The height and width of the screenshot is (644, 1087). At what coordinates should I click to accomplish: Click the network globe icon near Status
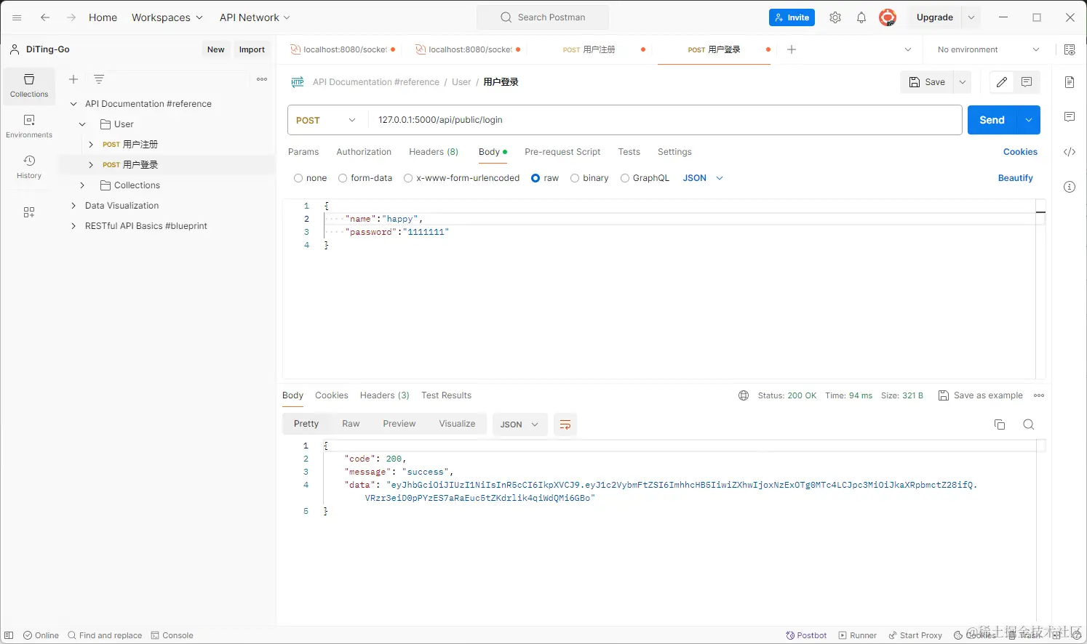click(744, 395)
